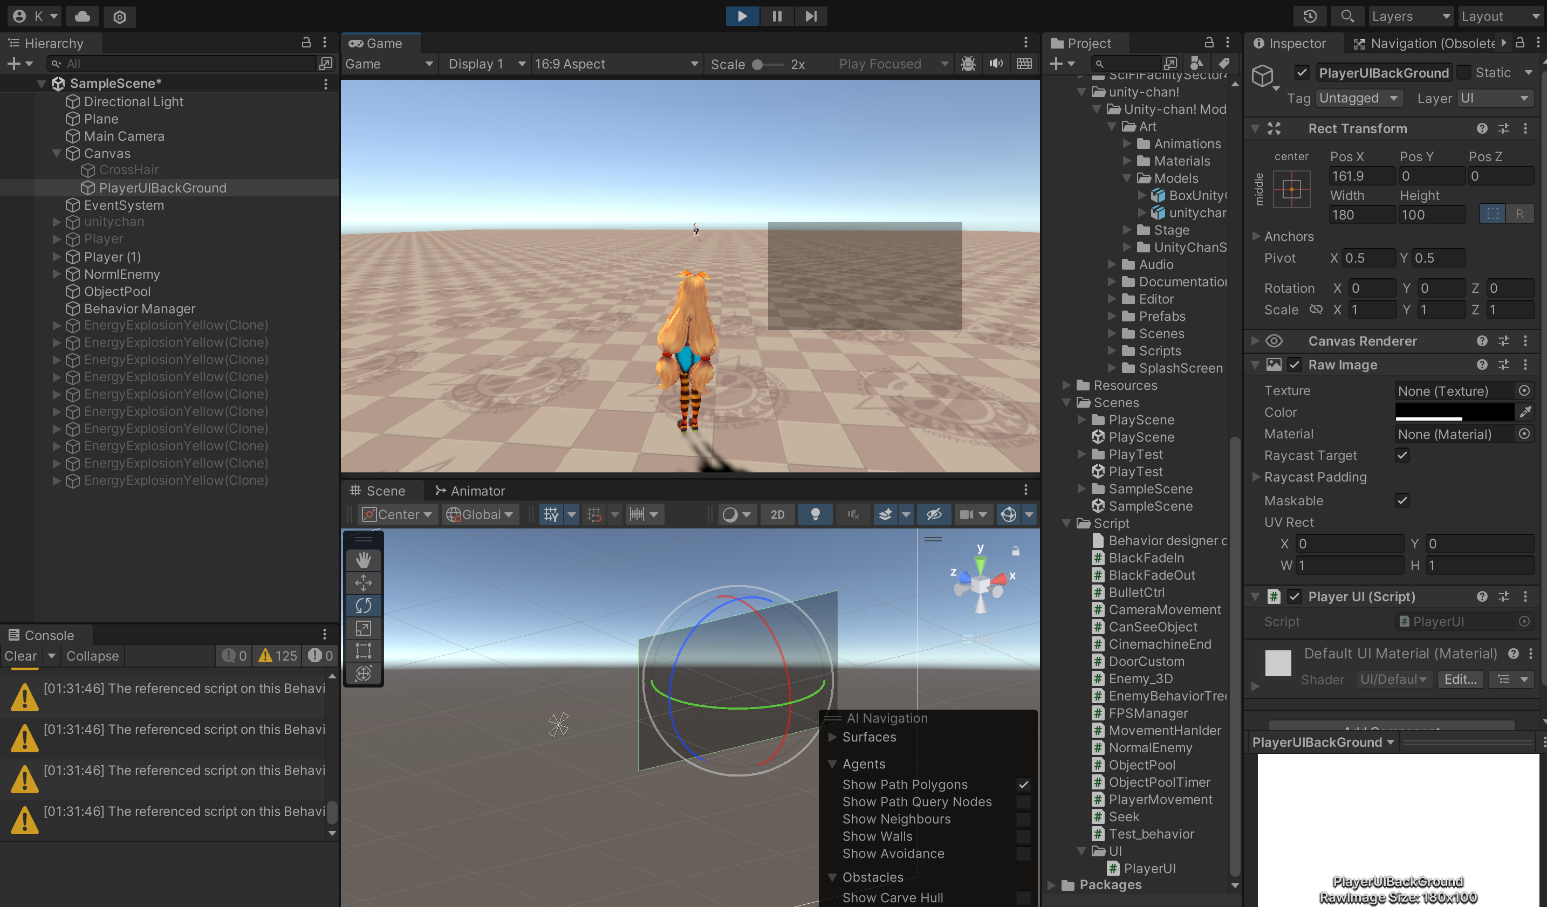The image size is (1547, 907).
Task: Open the undo history icon
Action: (x=1310, y=17)
